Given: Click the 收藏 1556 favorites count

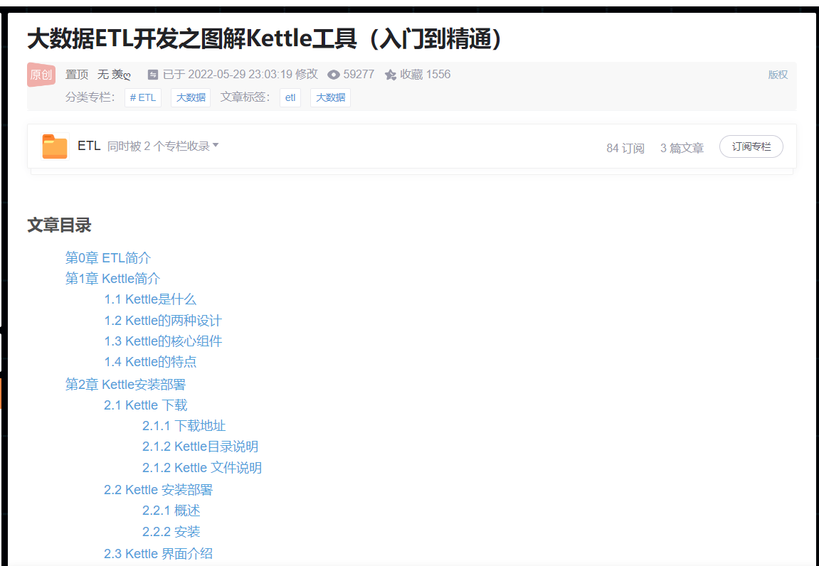Looking at the screenshot, I should pyautogui.click(x=426, y=75).
